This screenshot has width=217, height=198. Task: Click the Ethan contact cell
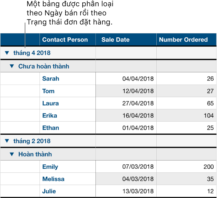coord(68,128)
